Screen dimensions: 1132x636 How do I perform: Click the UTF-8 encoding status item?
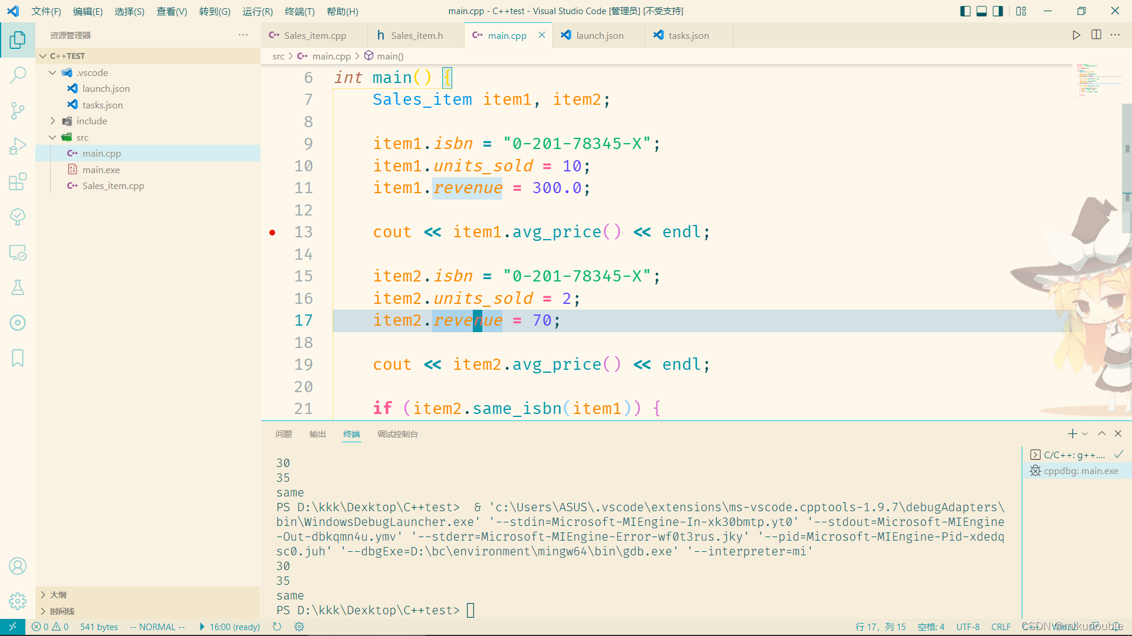(x=968, y=627)
